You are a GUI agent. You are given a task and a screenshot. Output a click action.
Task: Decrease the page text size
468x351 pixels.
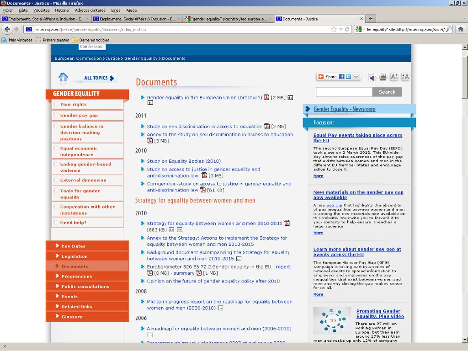[394, 77]
